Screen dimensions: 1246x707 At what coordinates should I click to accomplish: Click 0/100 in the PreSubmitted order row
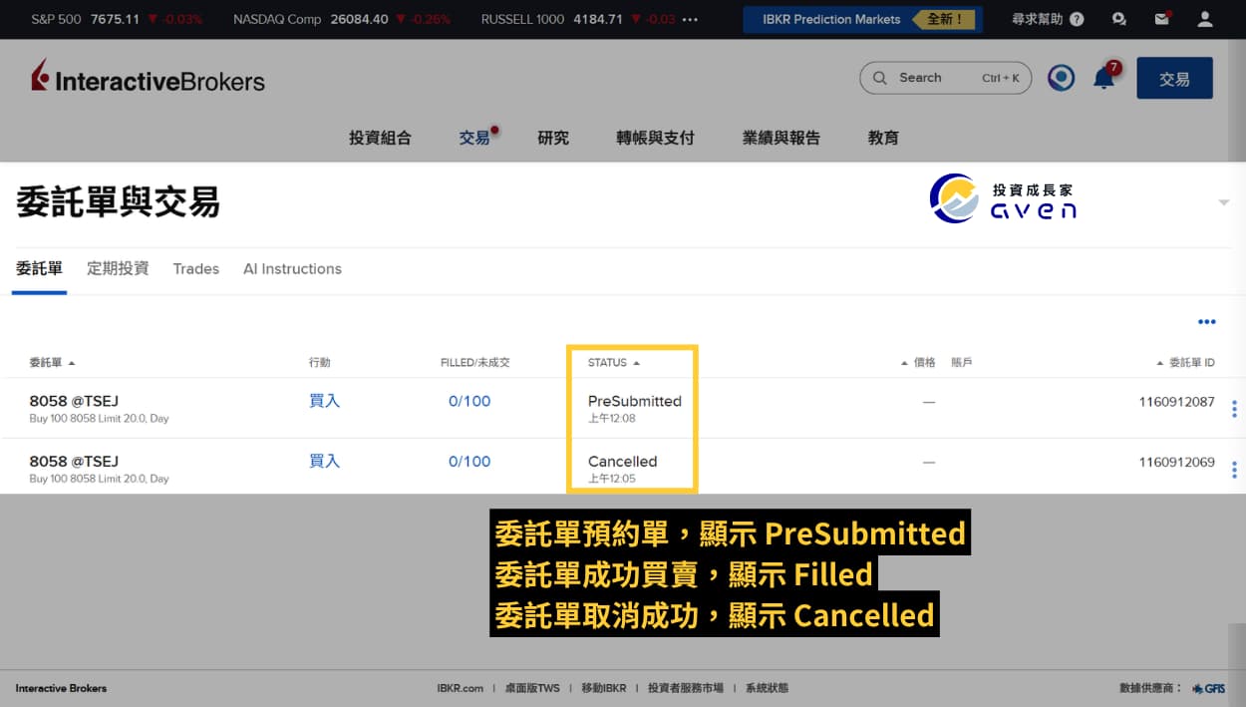[x=469, y=401]
